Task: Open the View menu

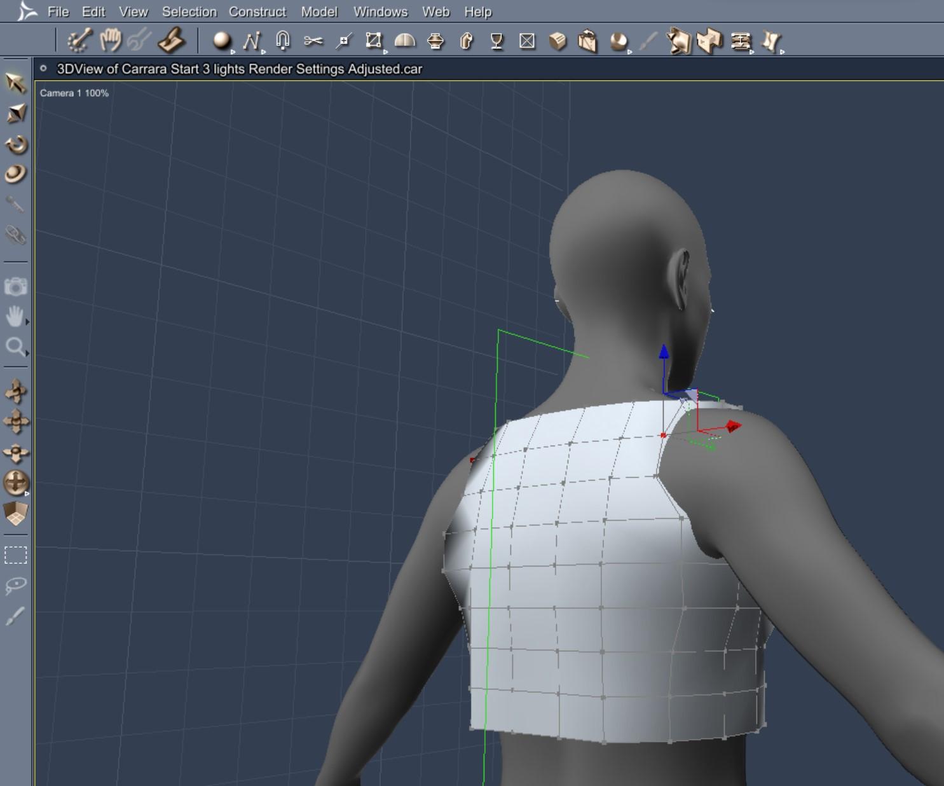Action: (x=133, y=11)
